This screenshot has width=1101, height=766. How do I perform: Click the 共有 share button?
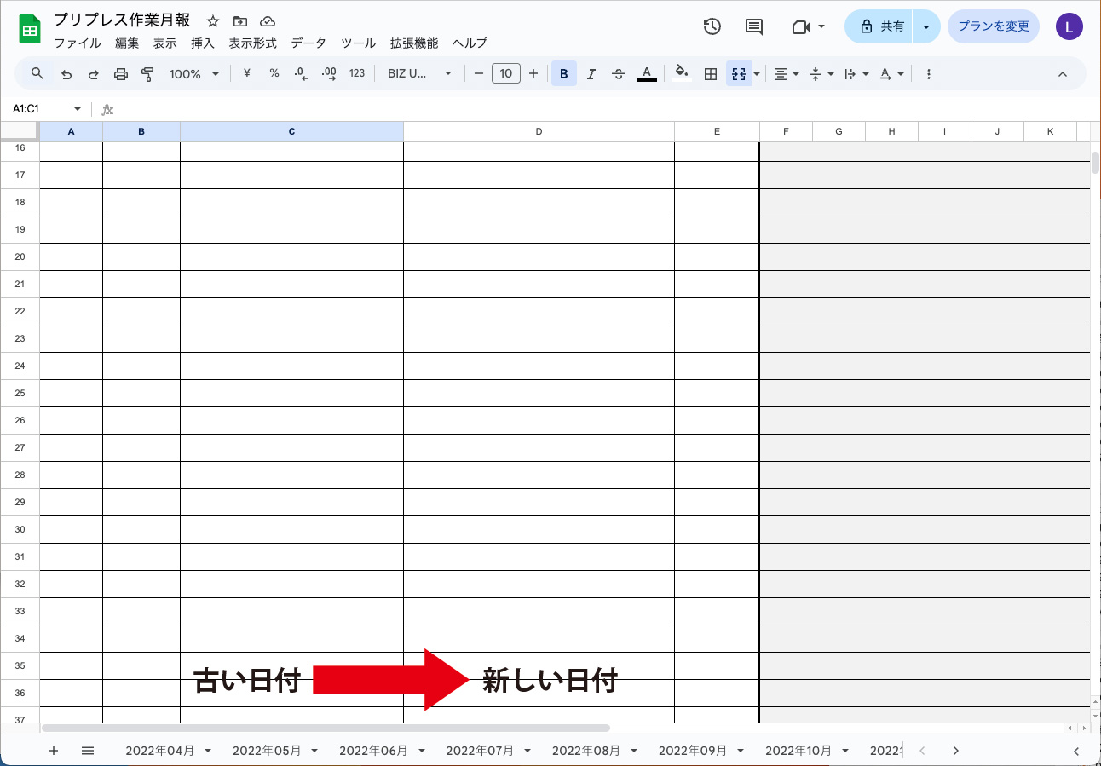[x=881, y=26]
